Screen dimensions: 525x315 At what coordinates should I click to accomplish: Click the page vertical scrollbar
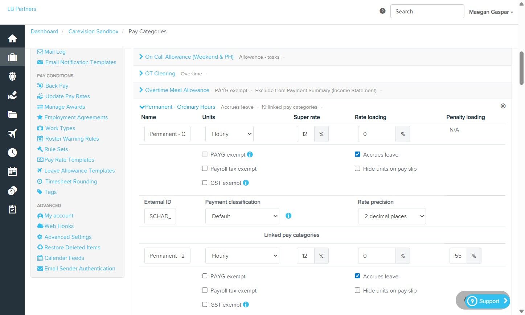[521, 68]
